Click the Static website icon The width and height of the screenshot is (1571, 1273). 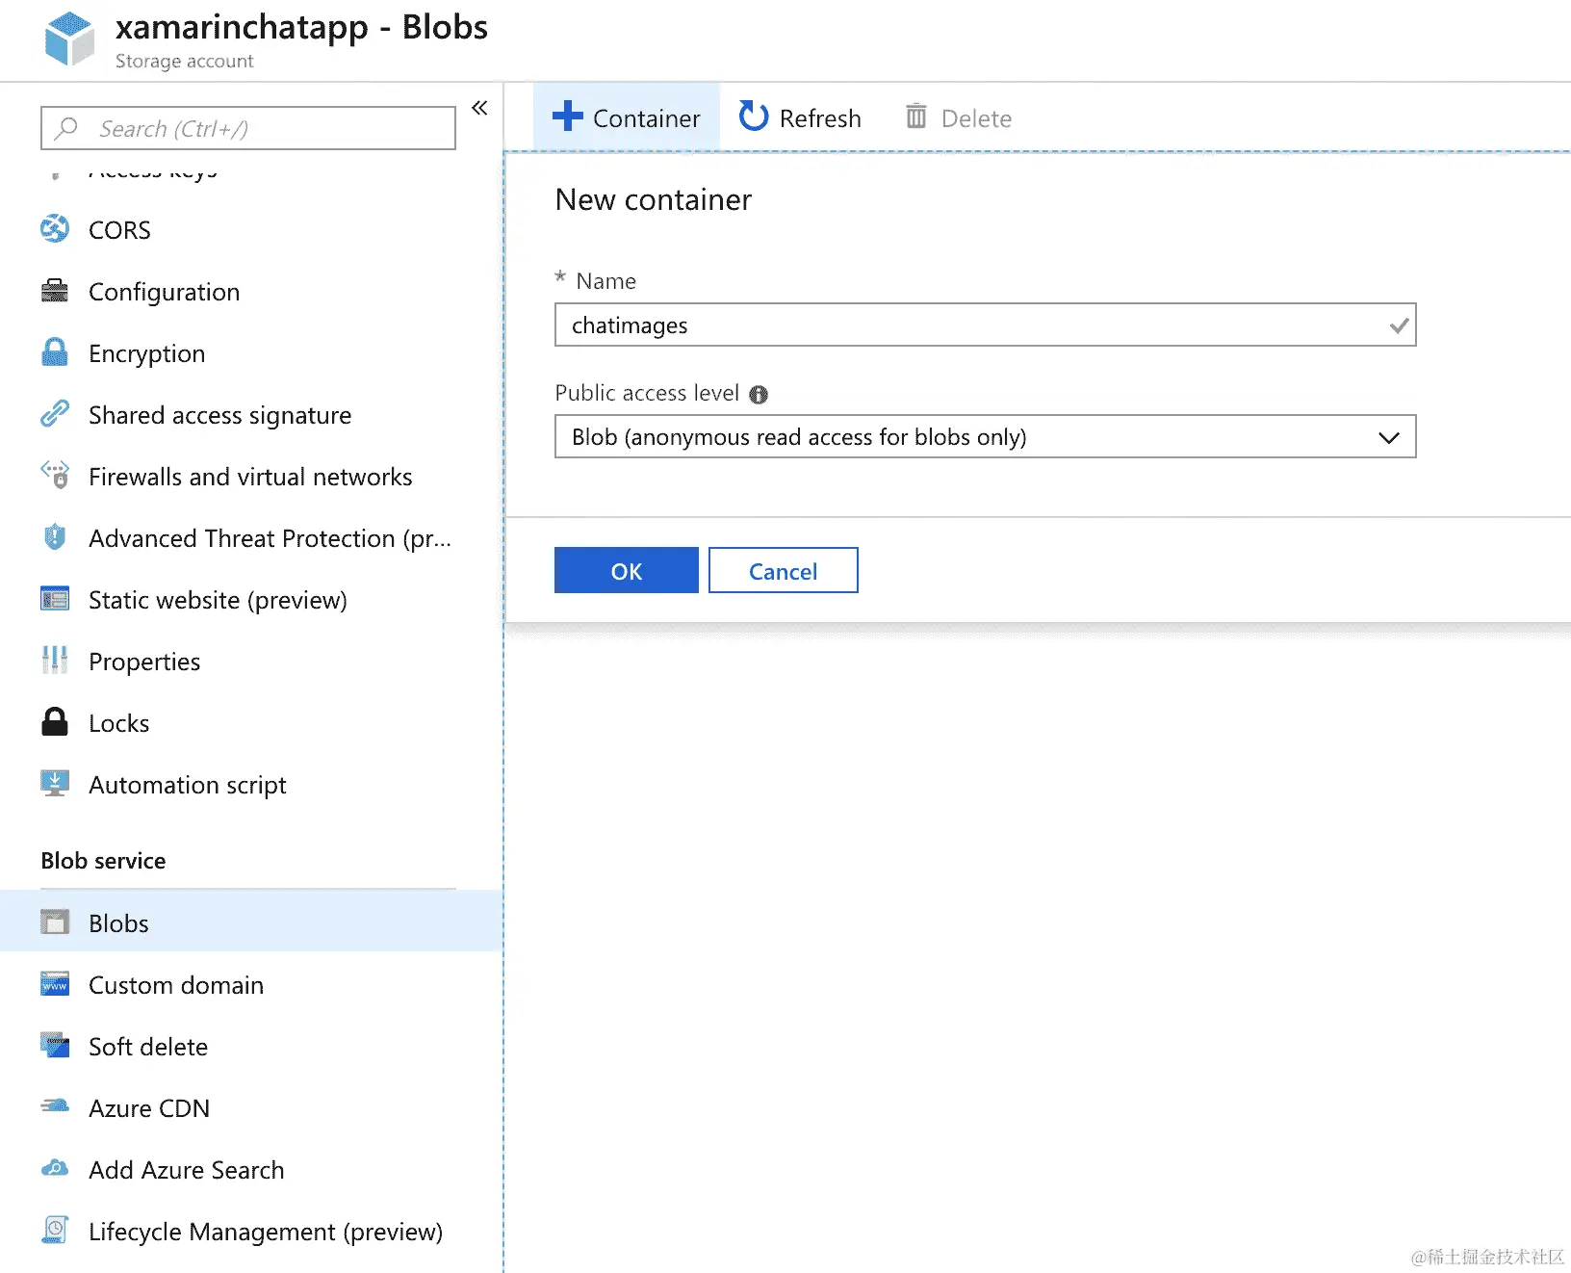pyautogui.click(x=55, y=599)
